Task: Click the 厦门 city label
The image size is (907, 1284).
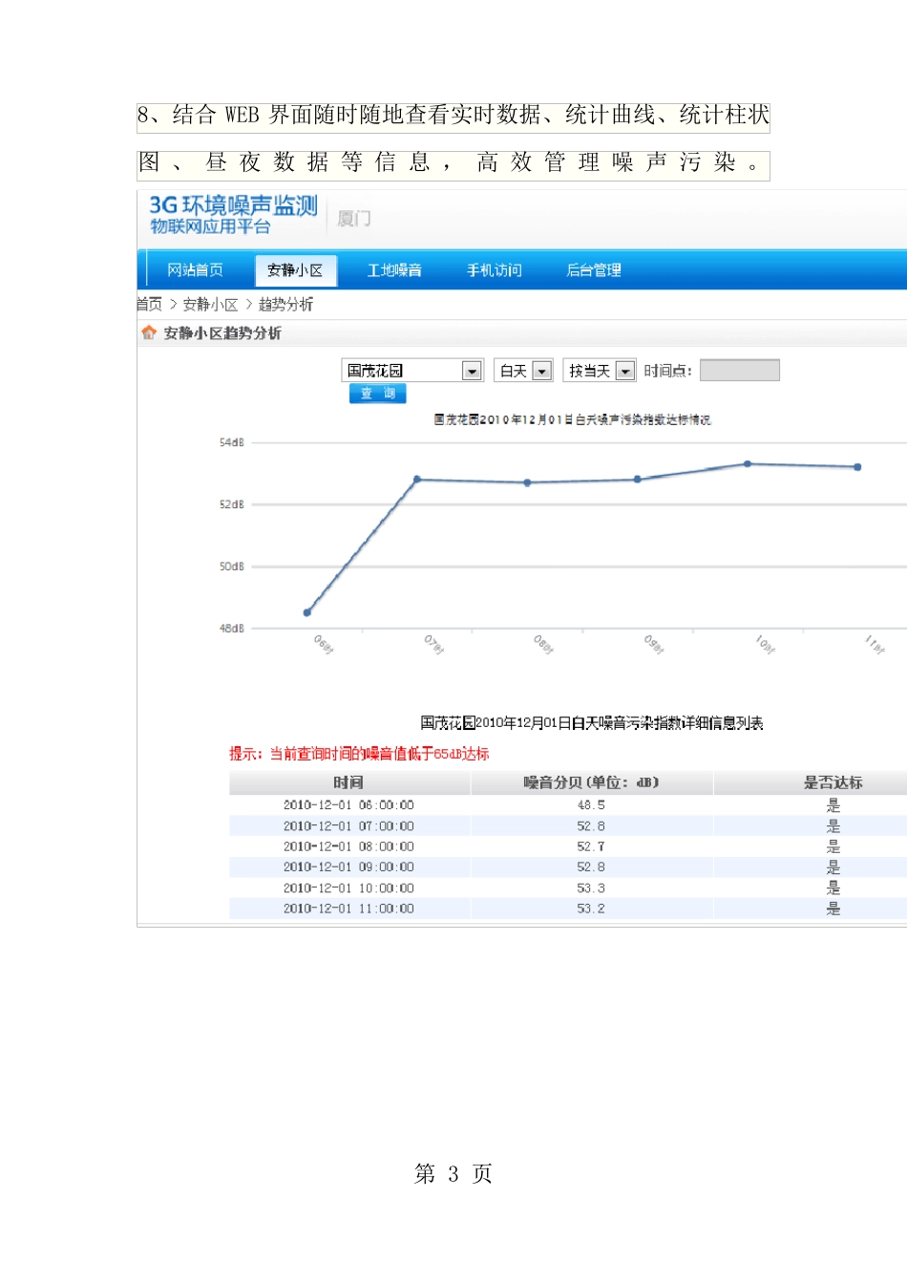Action: (354, 219)
